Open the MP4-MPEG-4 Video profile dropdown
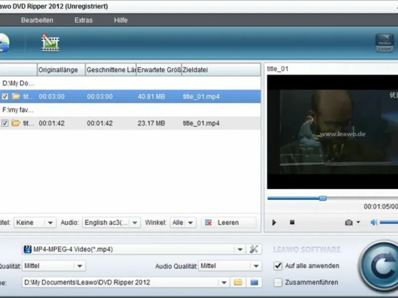Screen dimensions: 398x298 240,249
